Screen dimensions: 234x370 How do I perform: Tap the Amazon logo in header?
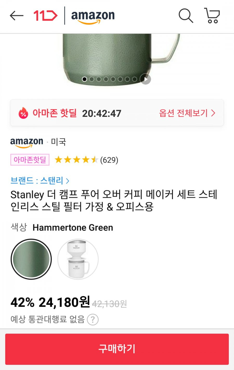point(93,16)
